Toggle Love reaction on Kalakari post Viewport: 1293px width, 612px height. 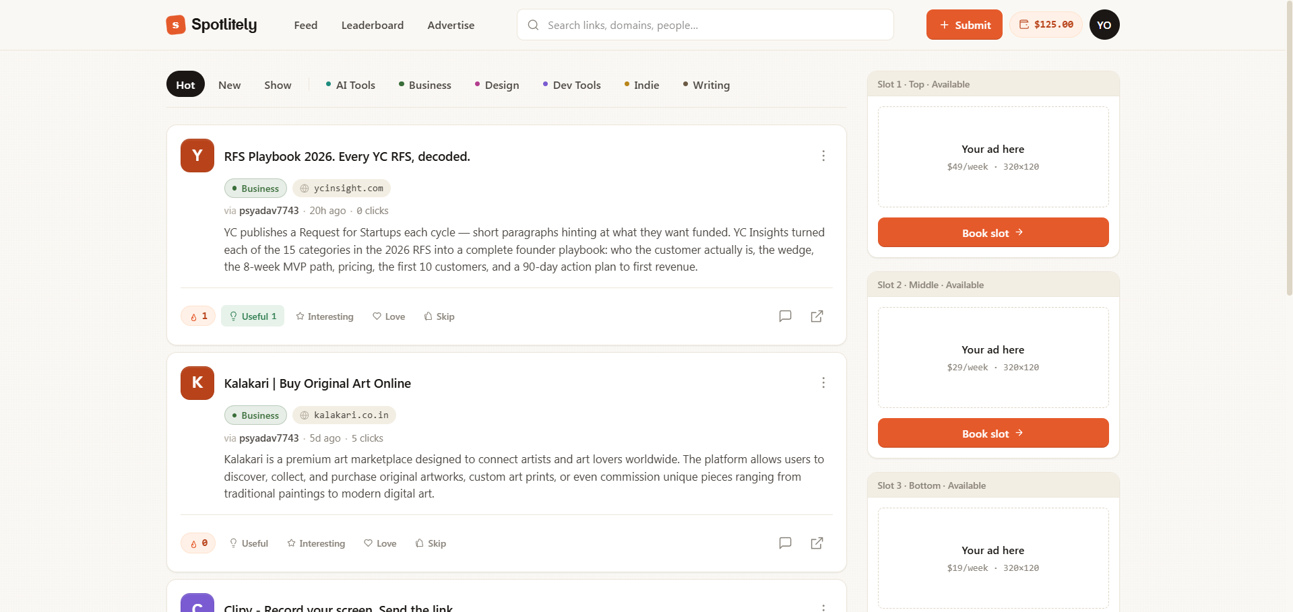[x=380, y=543]
